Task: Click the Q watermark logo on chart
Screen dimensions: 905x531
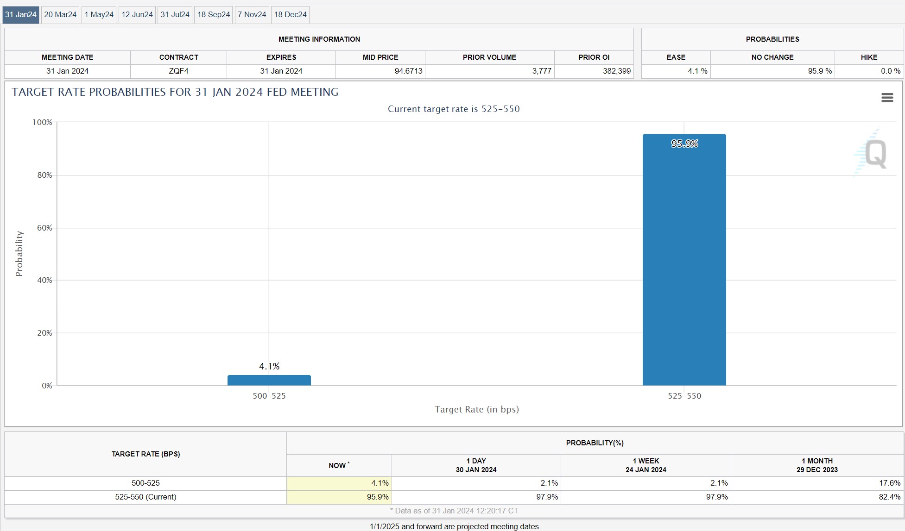Action: [874, 154]
